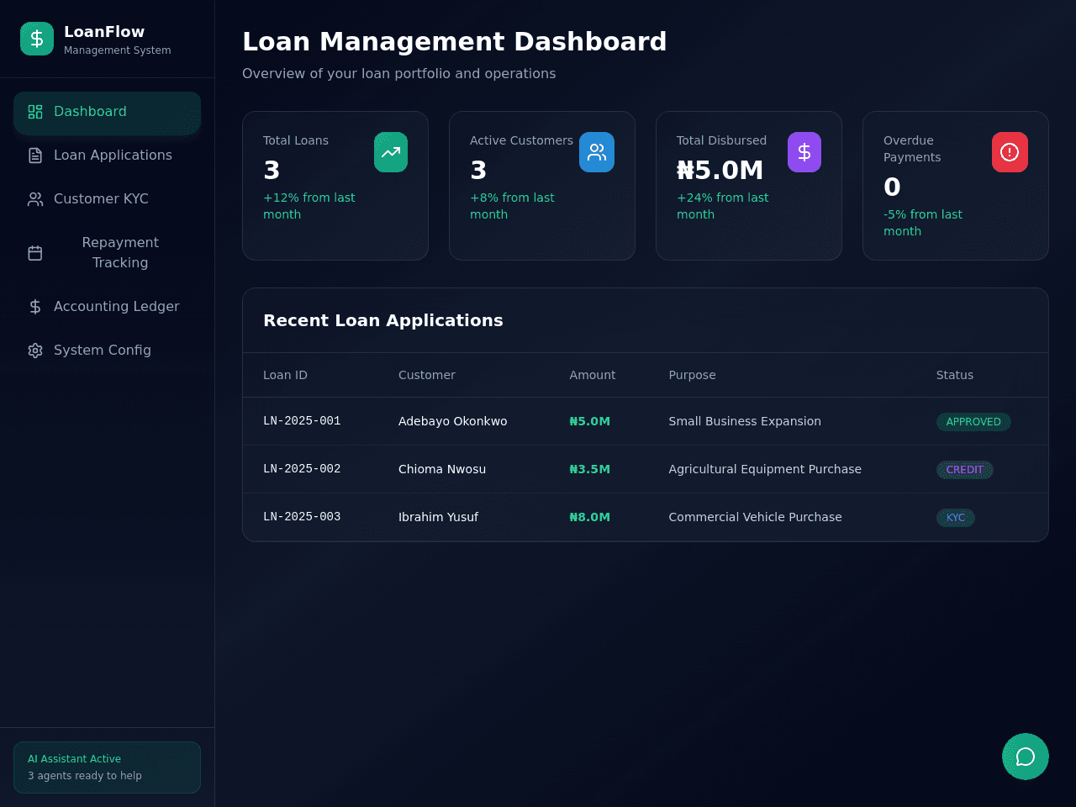This screenshot has width=1076, height=807.
Task: Open Repayment Tracking from the sidebar
Action: point(107,253)
